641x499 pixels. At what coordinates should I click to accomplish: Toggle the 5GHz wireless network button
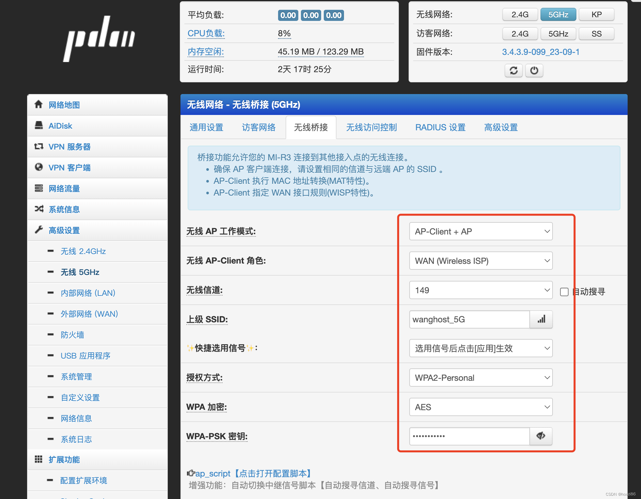coord(558,15)
